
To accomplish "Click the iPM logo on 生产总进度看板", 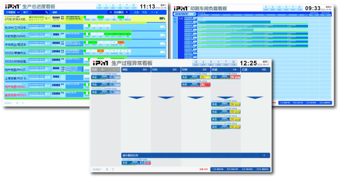I will coord(13,6).
